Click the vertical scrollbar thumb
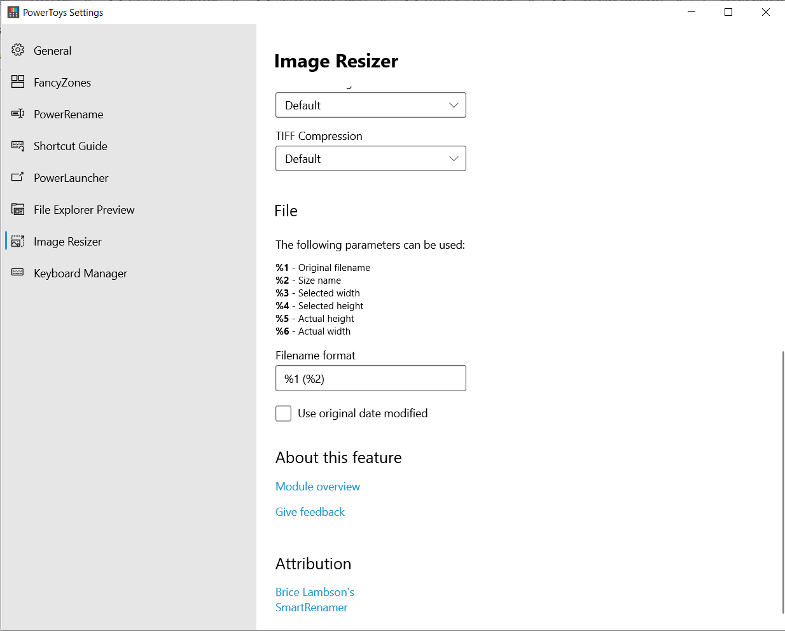 pos(782,482)
